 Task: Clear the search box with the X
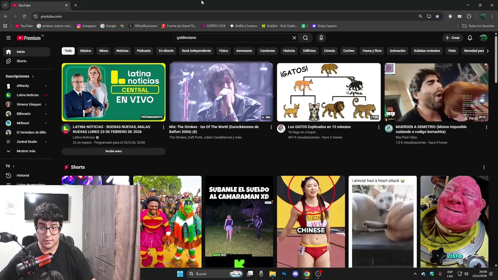coord(294,38)
